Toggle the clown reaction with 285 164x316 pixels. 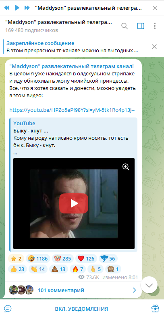63,258
